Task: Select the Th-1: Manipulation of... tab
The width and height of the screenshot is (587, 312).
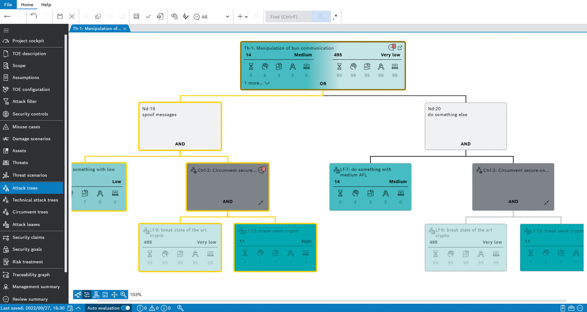Action: [x=97, y=29]
